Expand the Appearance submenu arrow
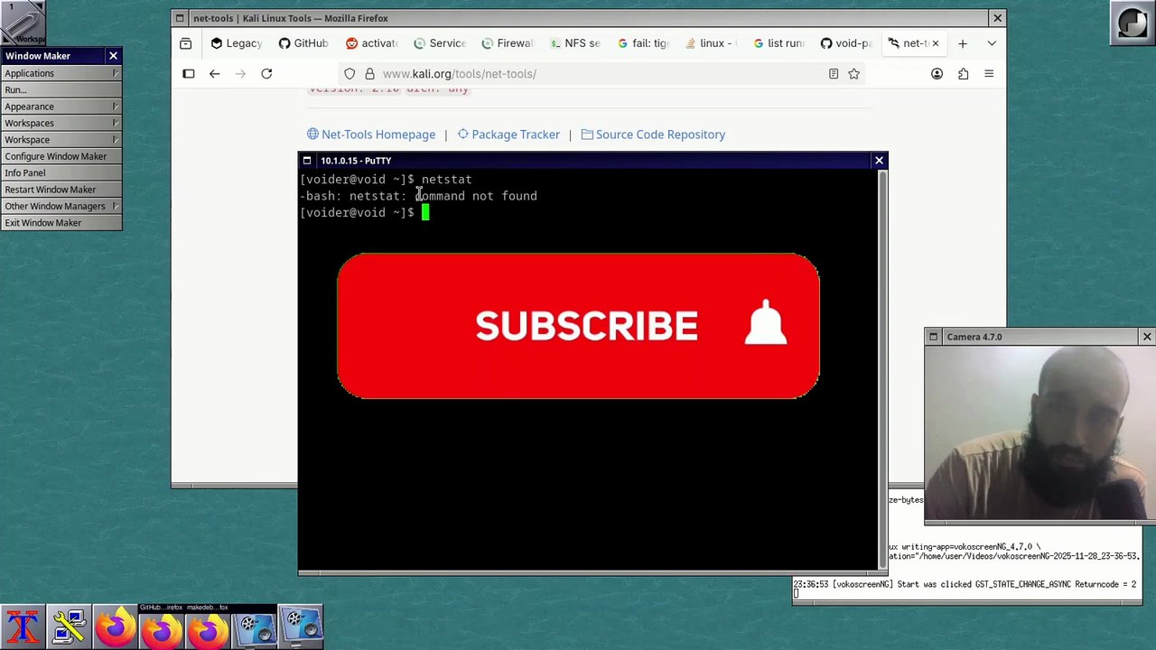This screenshot has width=1156, height=650. pyautogui.click(x=116, y=107)
